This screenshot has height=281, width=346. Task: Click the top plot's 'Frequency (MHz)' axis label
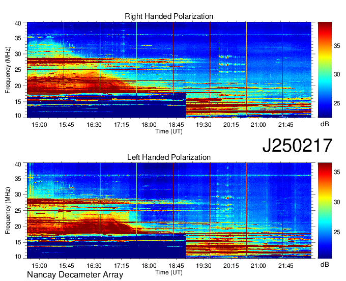(8, 70)
